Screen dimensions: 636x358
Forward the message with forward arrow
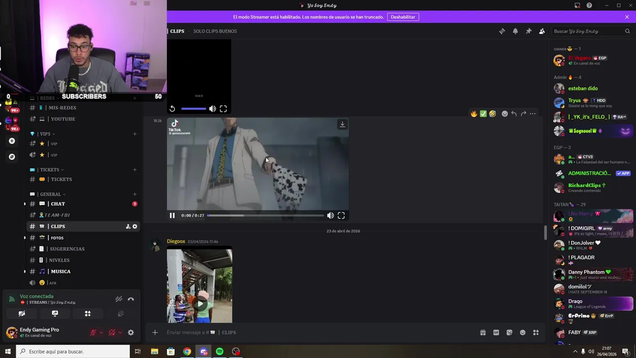(x=523, y=114)
